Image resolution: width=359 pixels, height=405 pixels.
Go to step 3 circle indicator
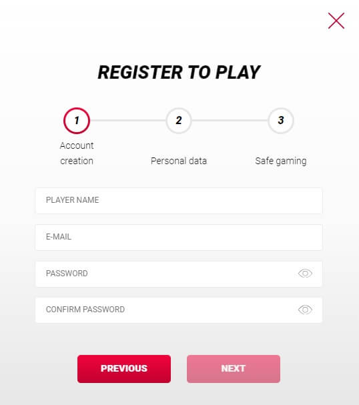281,121
